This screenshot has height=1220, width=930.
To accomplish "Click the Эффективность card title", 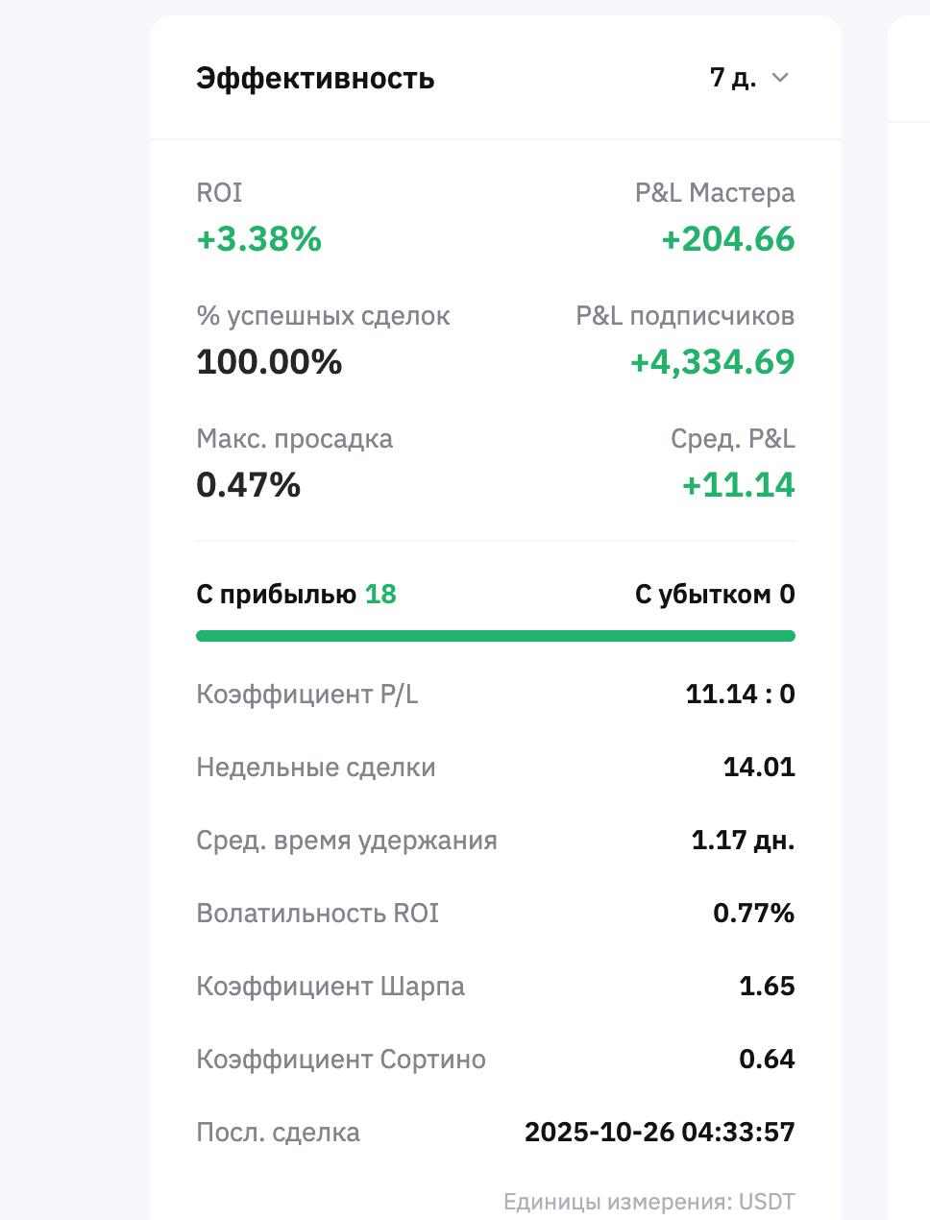I will click(315, 79).
